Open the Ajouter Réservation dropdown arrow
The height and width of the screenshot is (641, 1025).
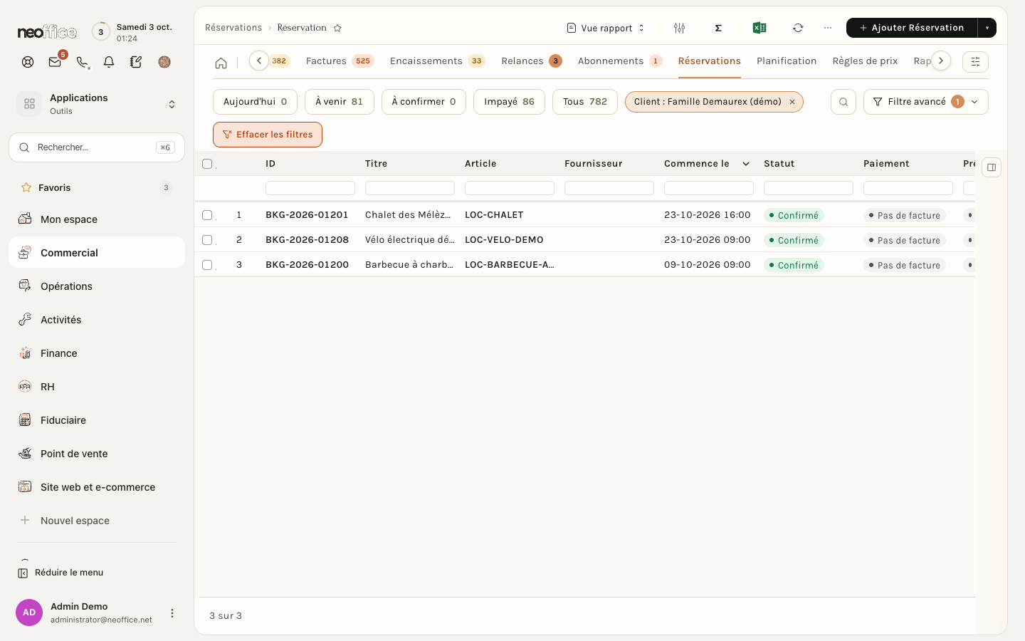click(987, 28)
